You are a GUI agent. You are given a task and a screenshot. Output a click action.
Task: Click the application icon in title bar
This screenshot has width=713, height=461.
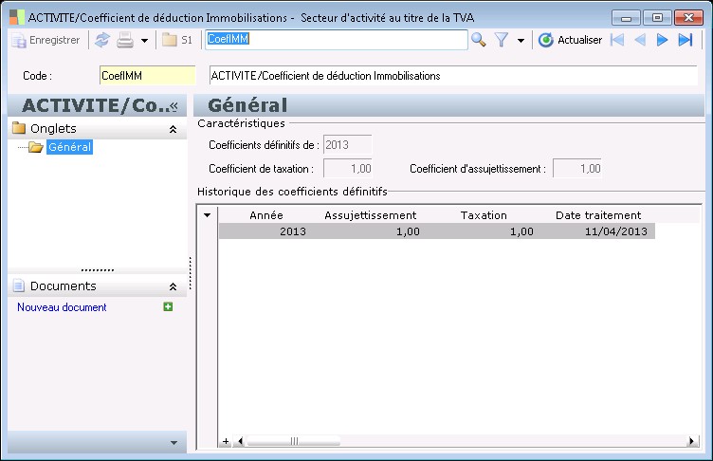[x=16, y=17]
